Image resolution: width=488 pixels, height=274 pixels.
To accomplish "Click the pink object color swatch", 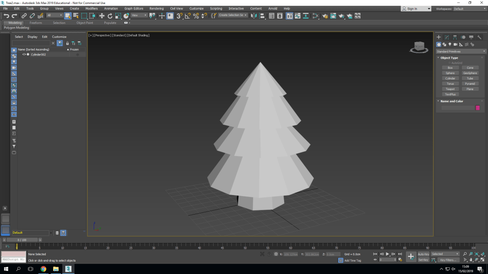I will pos(478,108).
